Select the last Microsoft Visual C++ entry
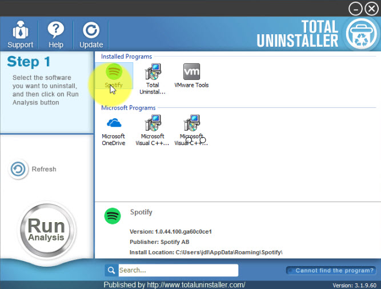Screen dimensions: 381x289 pos(191,131)
